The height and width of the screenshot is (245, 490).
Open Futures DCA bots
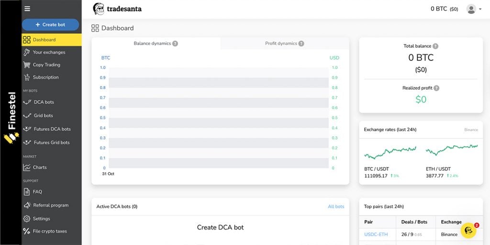(x=52, y=129)
